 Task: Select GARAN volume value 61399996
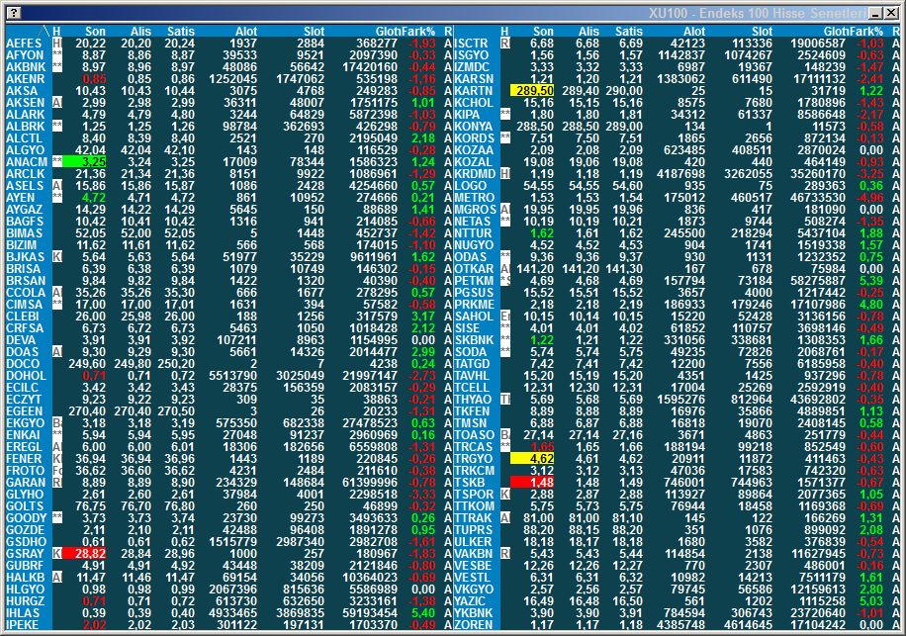pyautogui.click(x=370, y=483)
